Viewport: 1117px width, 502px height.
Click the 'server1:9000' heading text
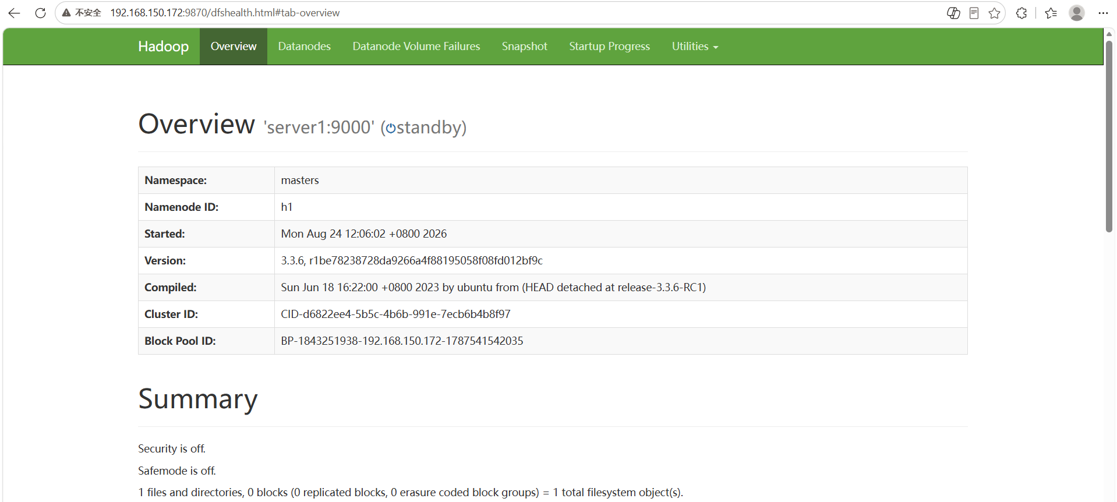pos(319,127)
